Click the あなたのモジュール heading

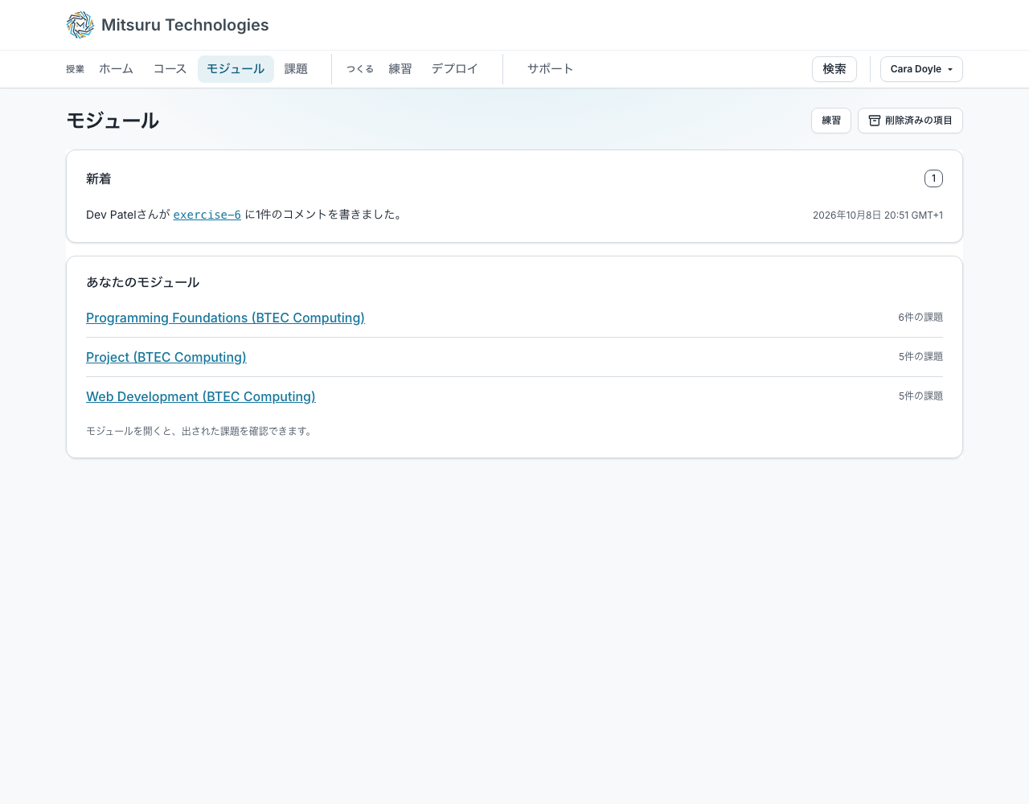142,282
